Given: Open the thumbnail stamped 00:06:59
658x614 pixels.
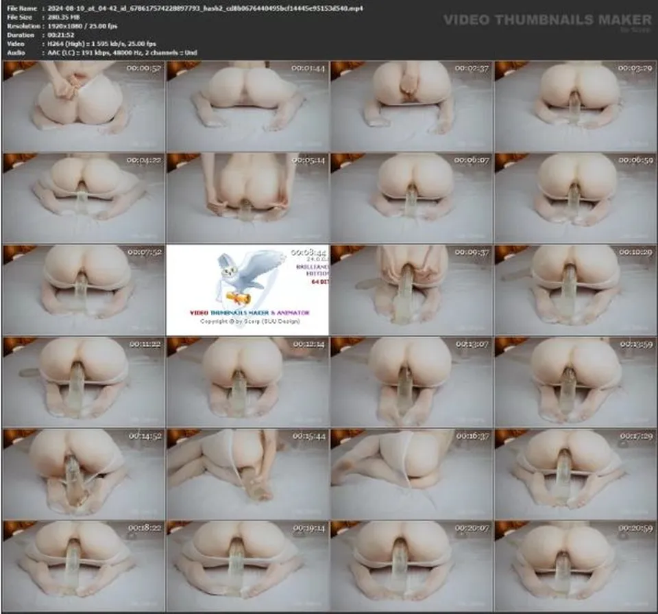Looking at the screenshot, I should point(576,198).
